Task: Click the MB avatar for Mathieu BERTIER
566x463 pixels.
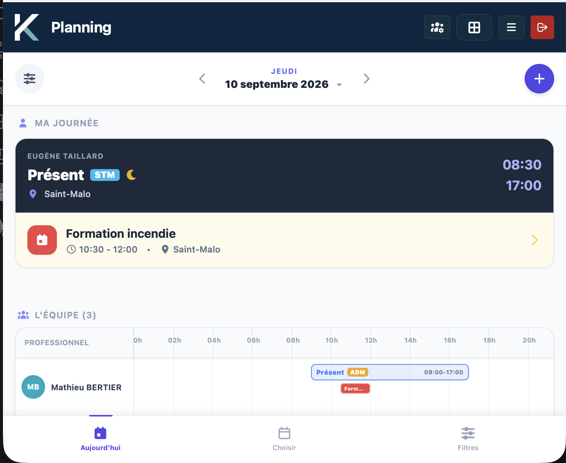Action: [x=33, y=387]
